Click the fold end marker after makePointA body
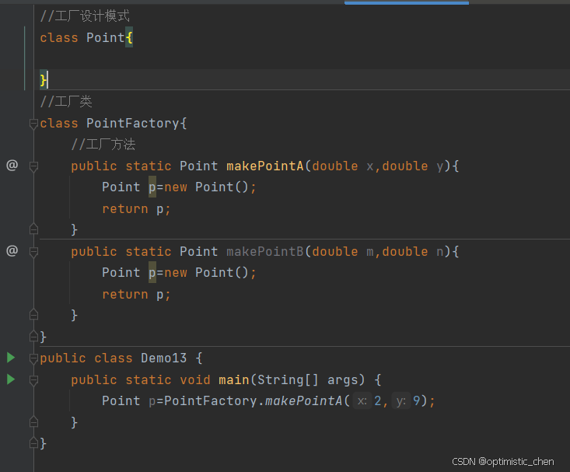Image resolution: width=570 pixels, height=472 pixels. (x=33, y=229)
